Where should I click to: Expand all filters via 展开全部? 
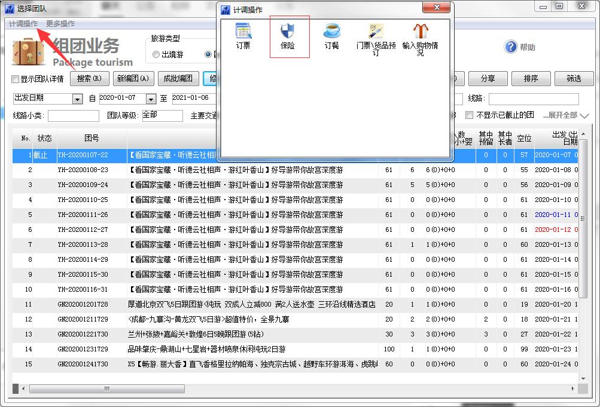coord(565,115)
